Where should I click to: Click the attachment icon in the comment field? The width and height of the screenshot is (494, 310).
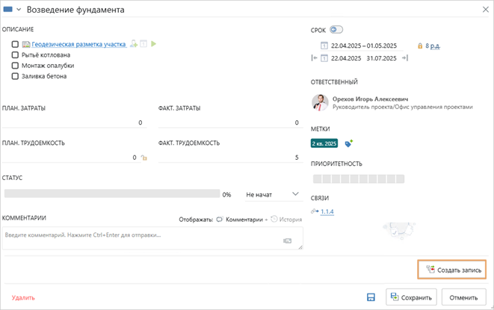click(x=287, y=241)
